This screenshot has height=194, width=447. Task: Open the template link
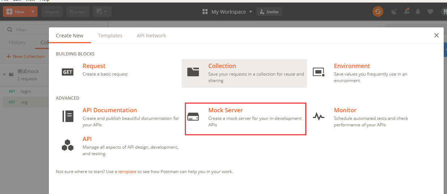[x=127, y=172]
